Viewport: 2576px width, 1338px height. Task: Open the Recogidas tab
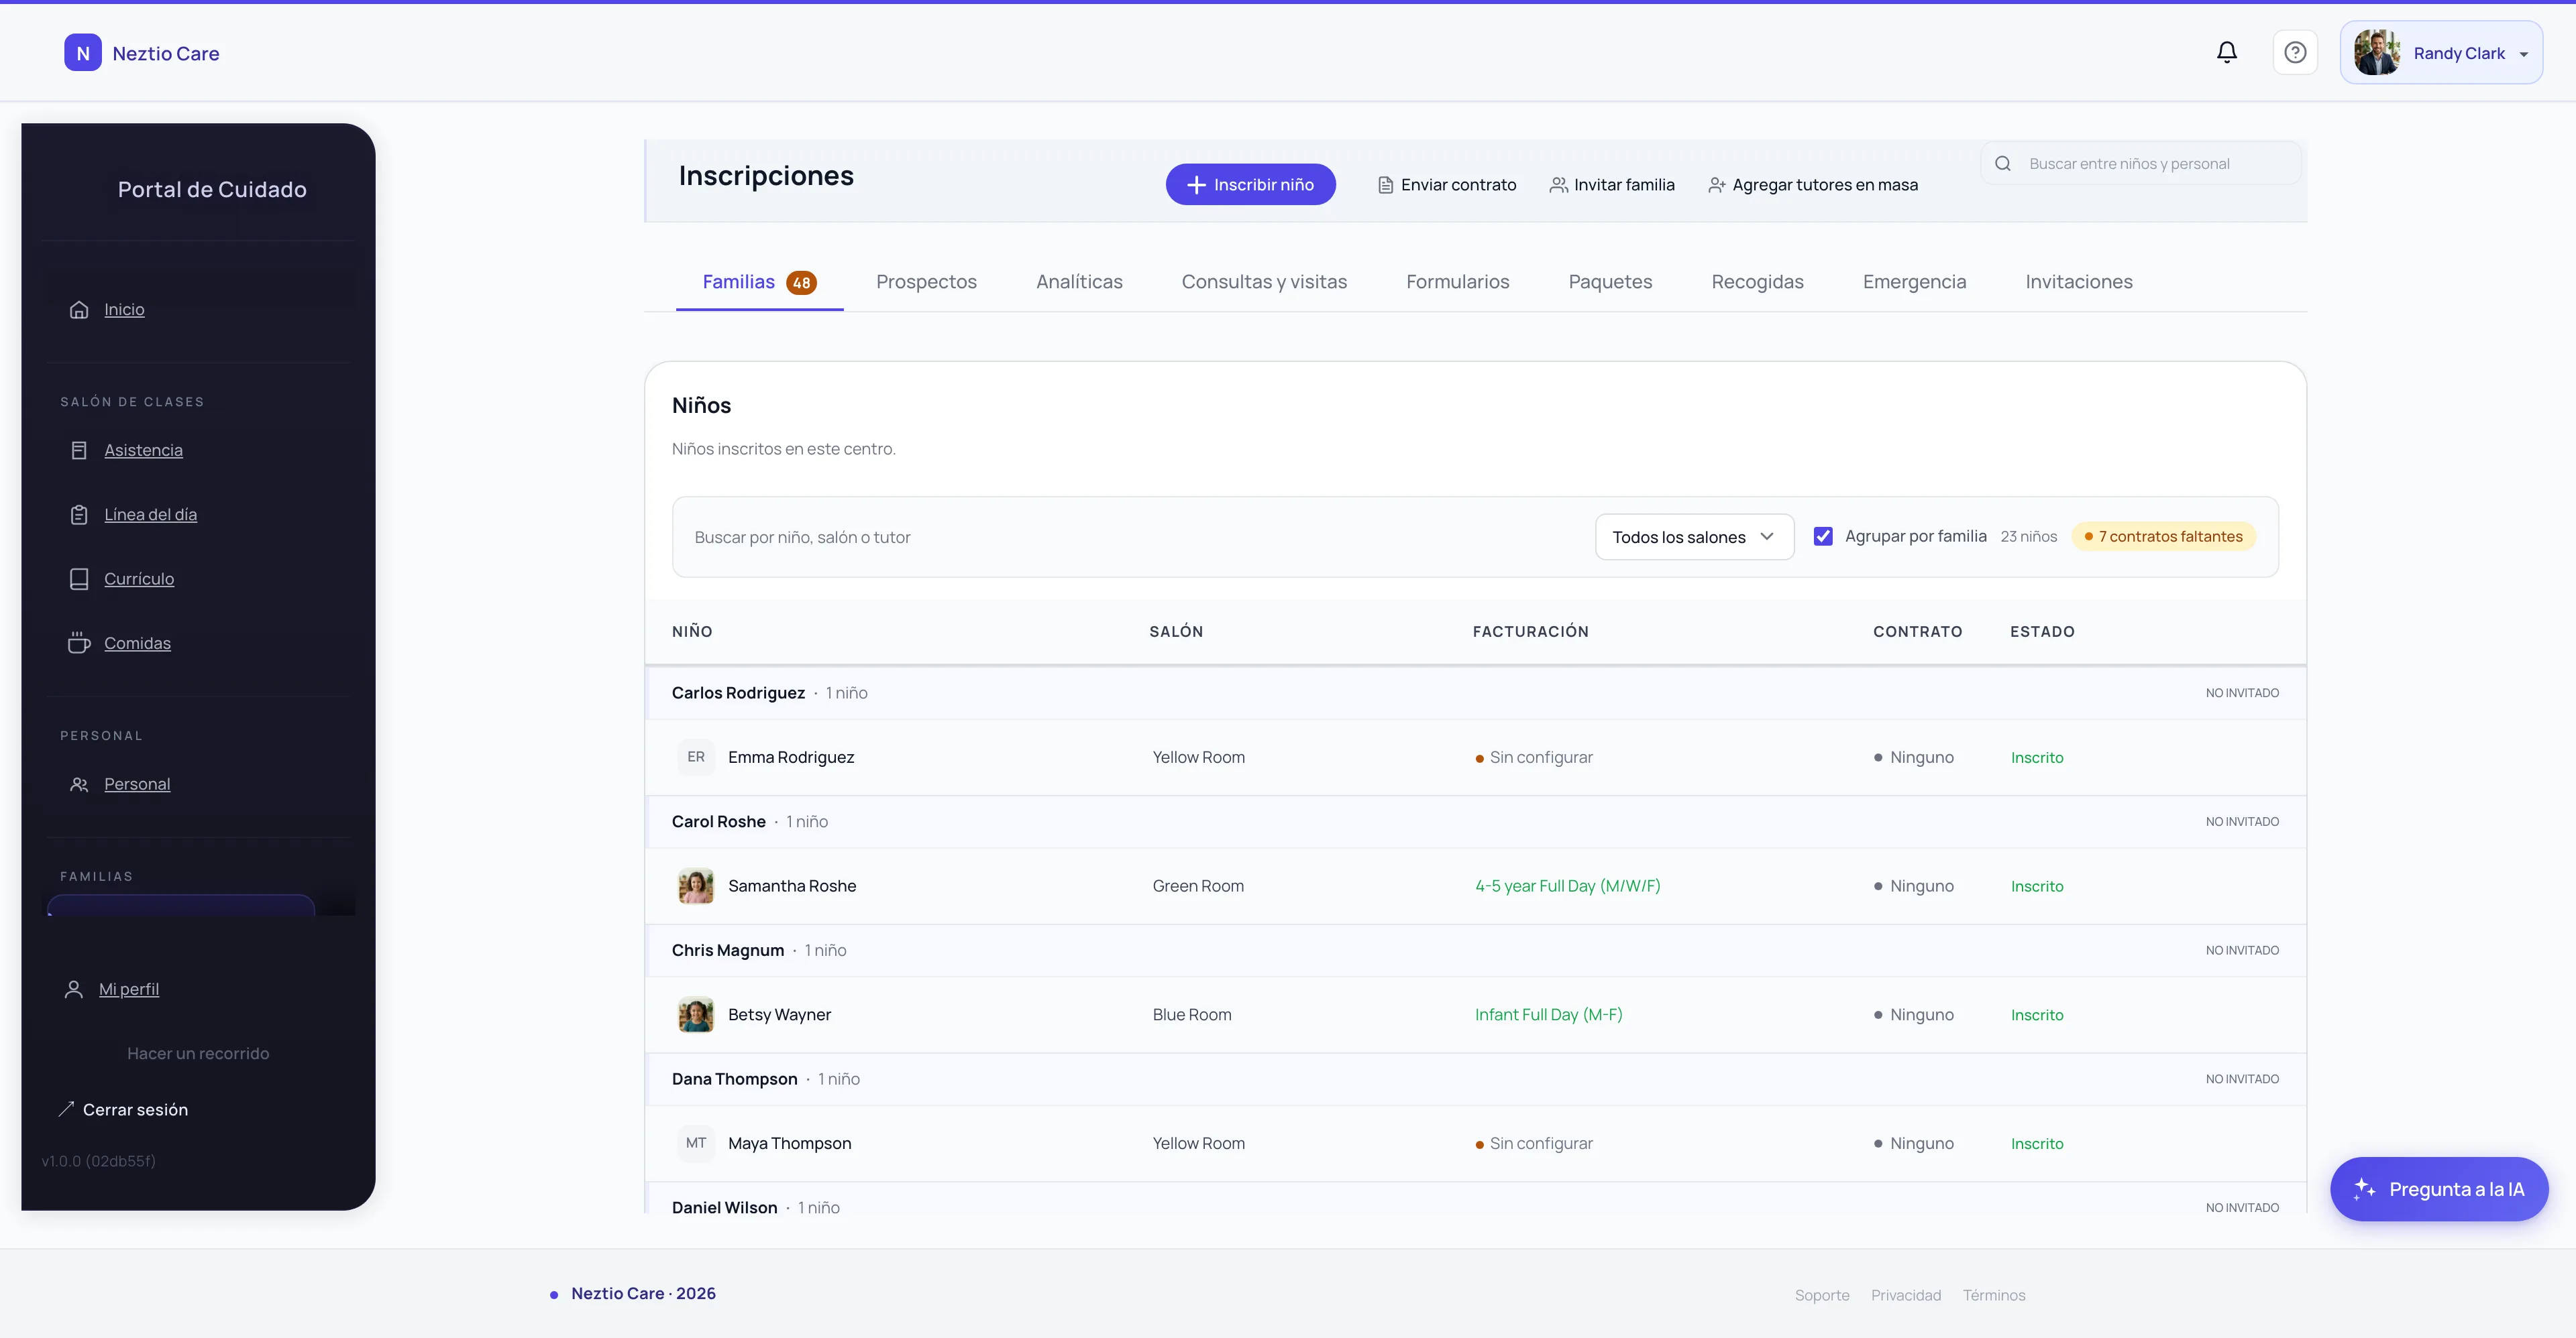click(1757, 282)
